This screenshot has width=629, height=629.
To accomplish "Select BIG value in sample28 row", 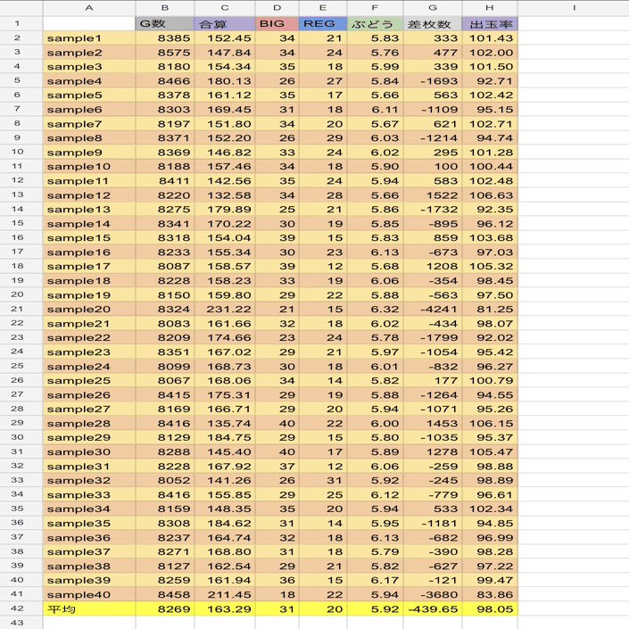I will point(277,424).
